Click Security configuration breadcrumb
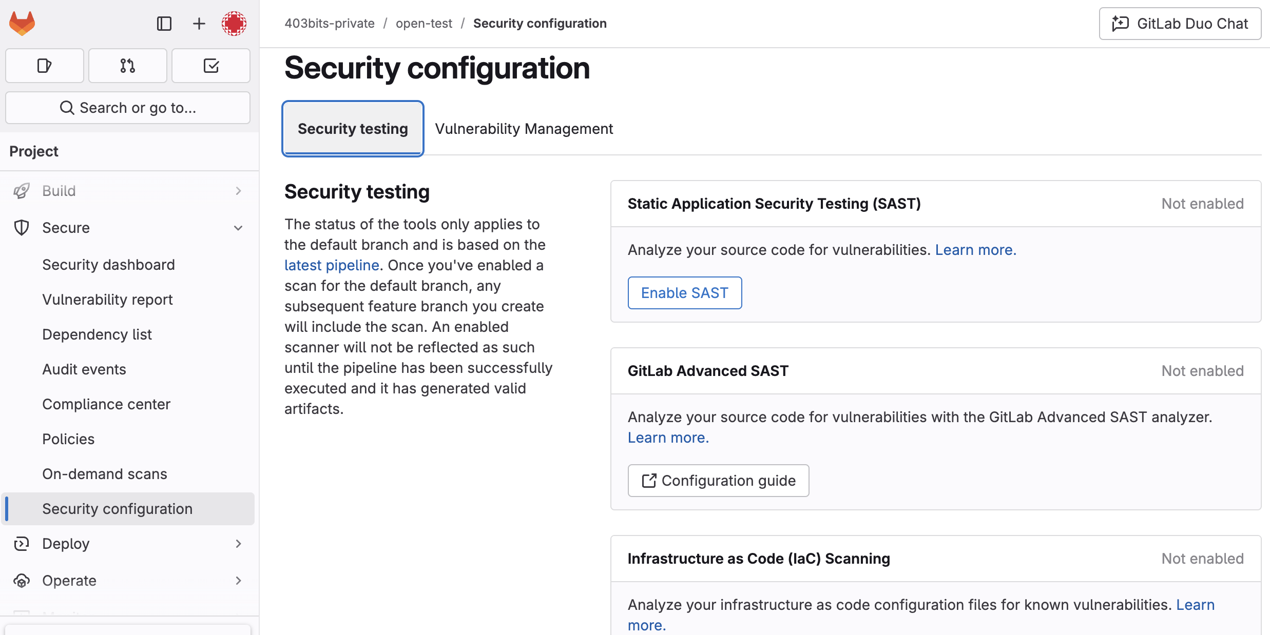 [540, 24]
